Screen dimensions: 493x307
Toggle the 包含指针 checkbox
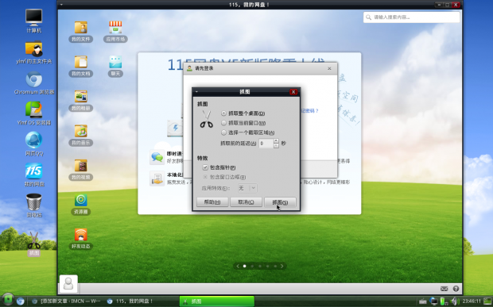tap(219, 167)
